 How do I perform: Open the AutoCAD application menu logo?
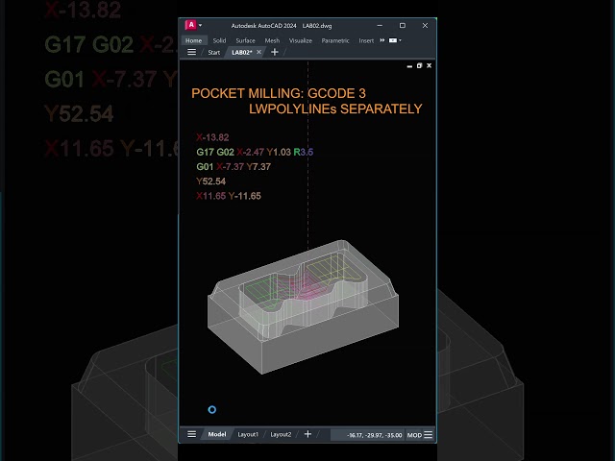[x=190, y=25]
